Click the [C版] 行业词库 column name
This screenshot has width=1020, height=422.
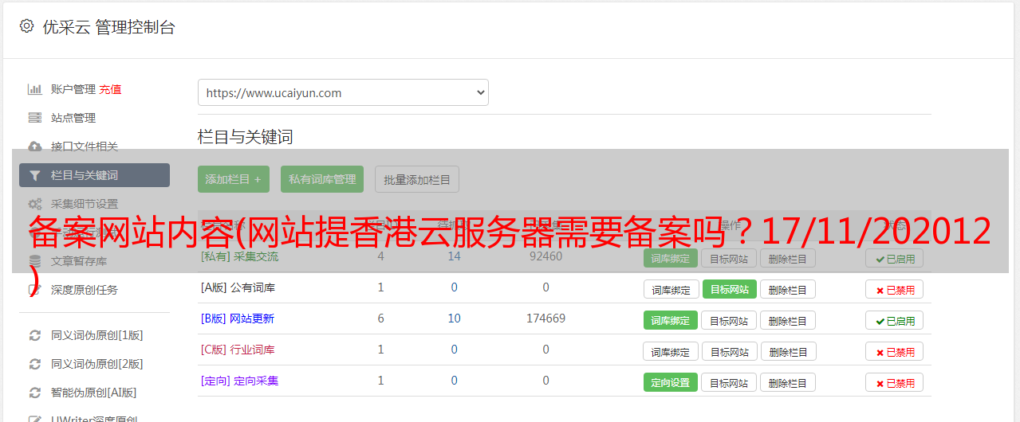[x=238, y=350]
